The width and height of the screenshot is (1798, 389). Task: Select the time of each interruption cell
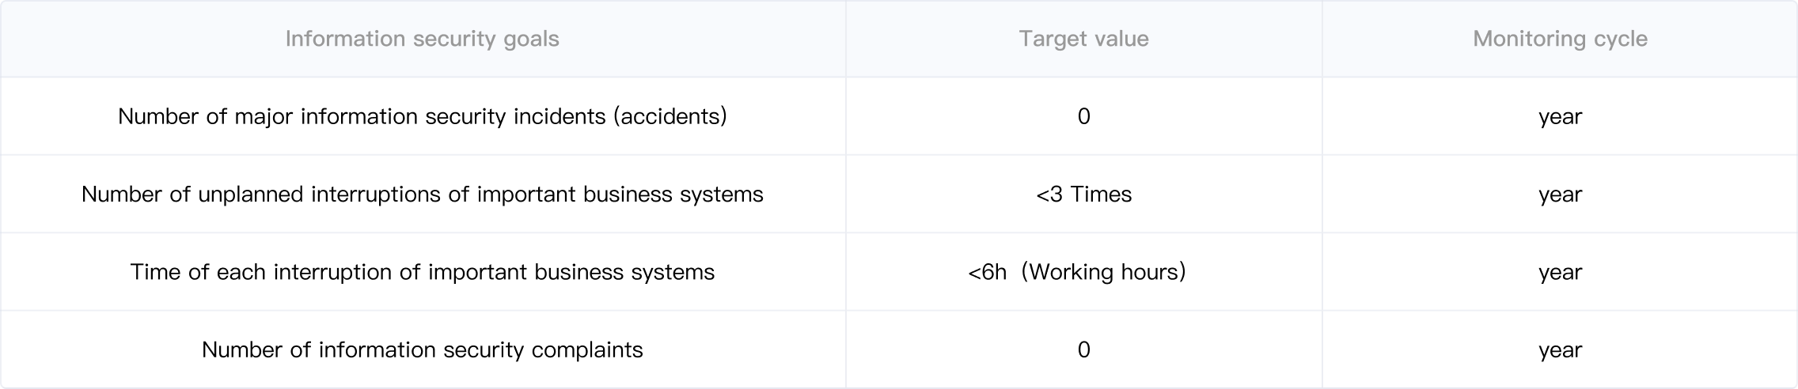click(x=422, y=272)
